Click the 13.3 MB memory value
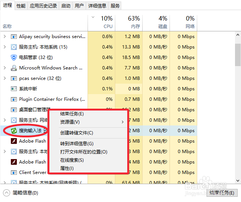The image size is (241, 202). click(x=131, y=47)
